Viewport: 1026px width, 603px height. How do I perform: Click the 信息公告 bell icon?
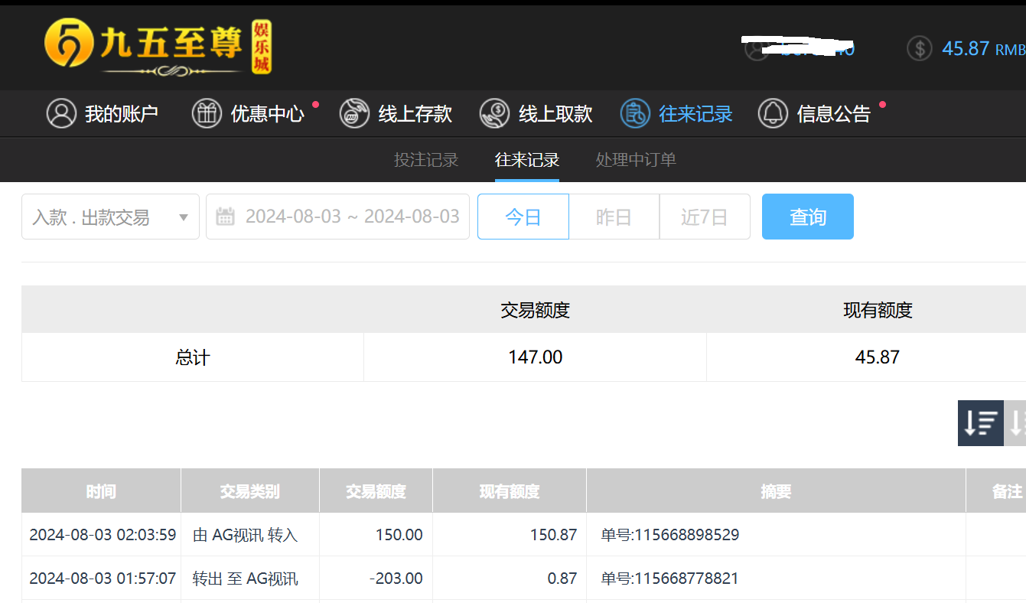coord(773,113)
